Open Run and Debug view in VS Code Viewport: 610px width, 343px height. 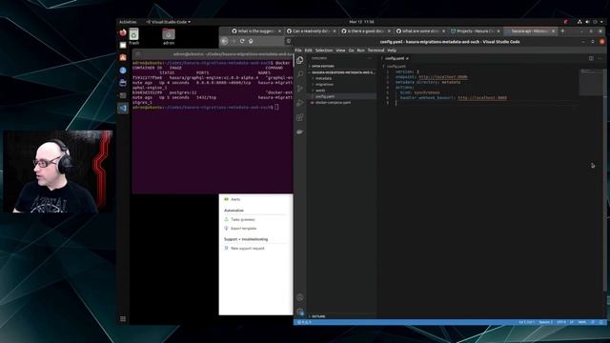pyautogui.click(x=300, y=103)
